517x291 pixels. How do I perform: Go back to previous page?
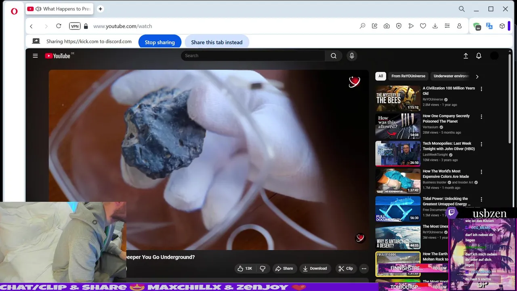click(32, 26)
